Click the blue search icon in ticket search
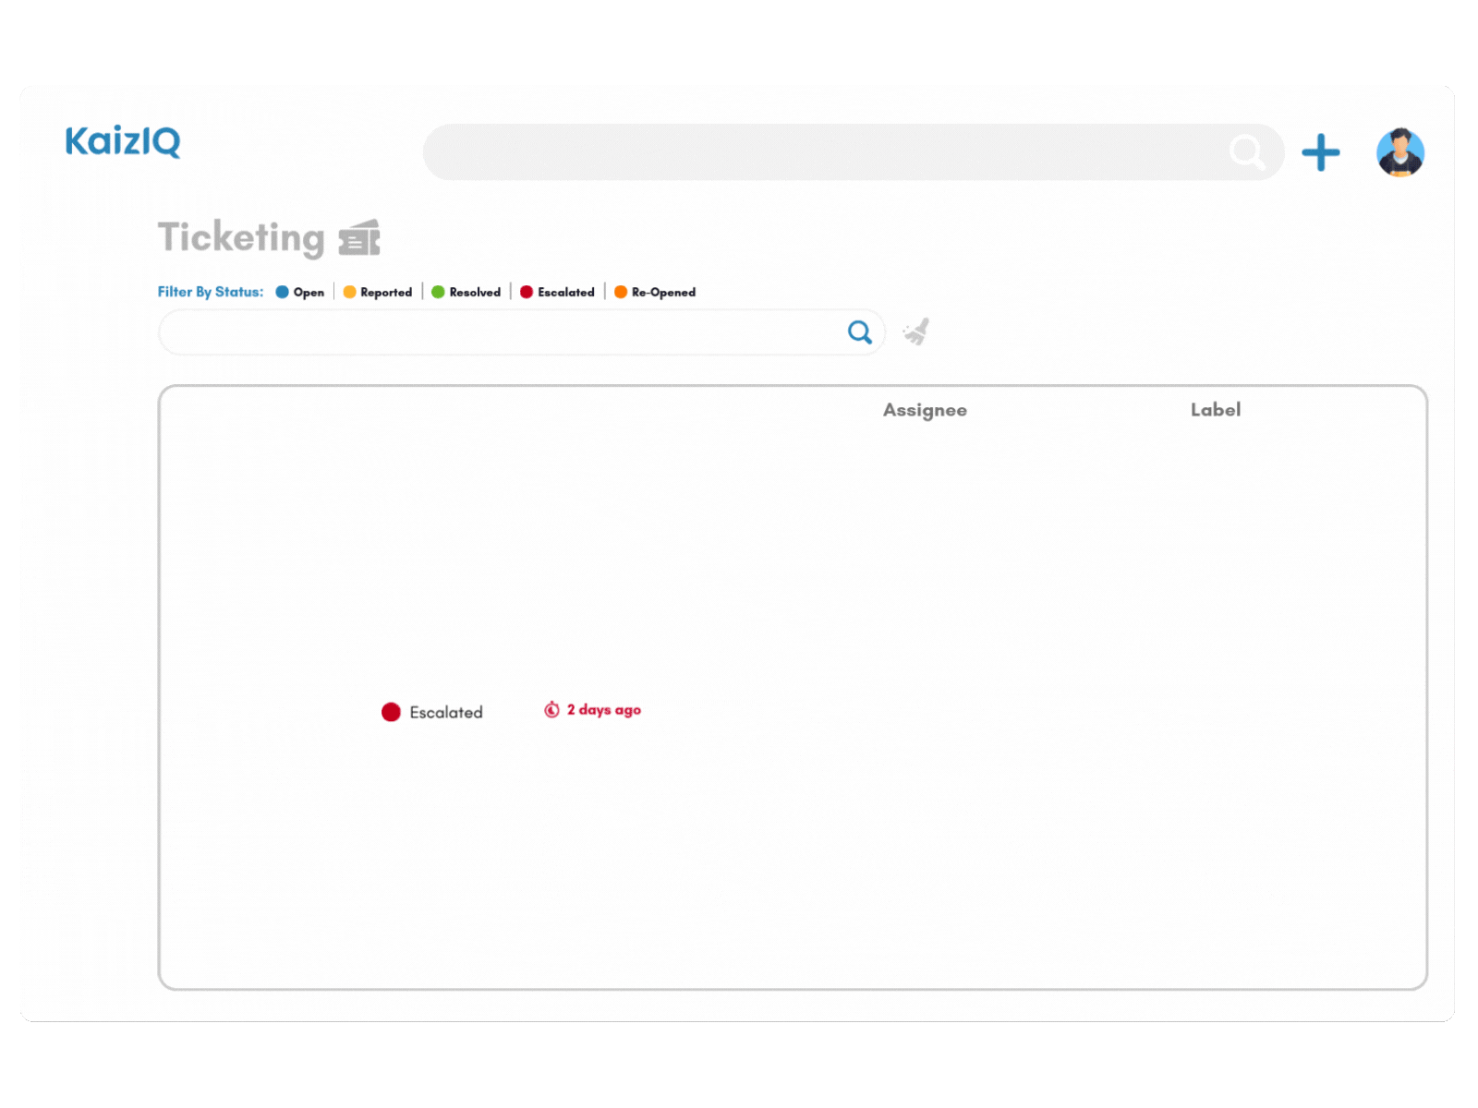This screenshot has width=1478, height=1108. click(x=859, y=332)
